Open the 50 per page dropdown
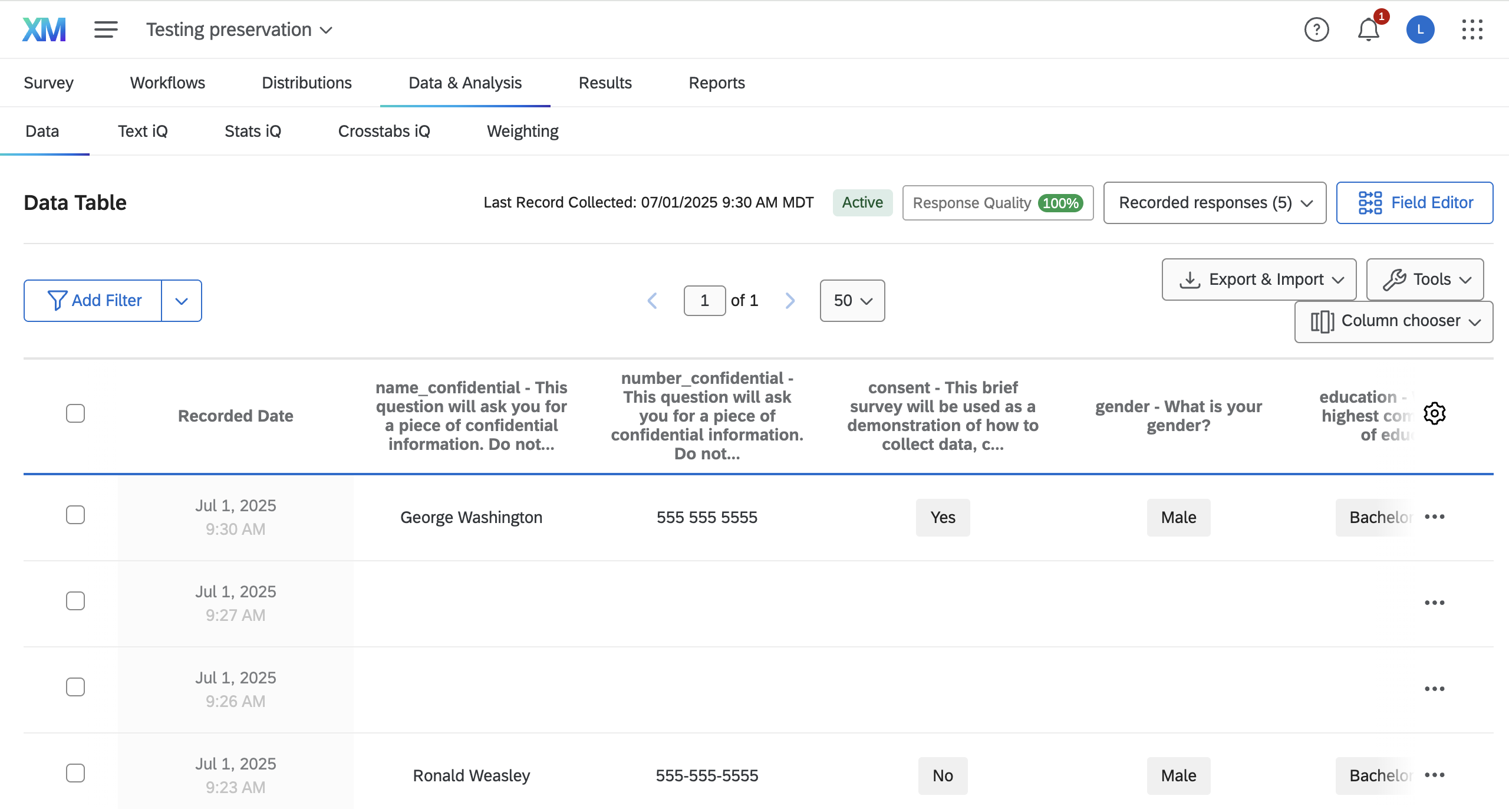Screen dimensions: 1509x809 (x=852, y=301)
